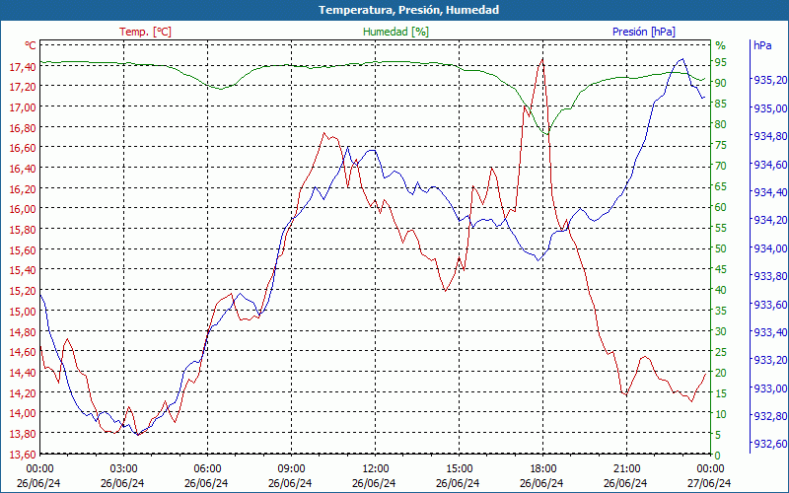Click pressure axis value '935,00'
Image resolution: width=789 pixels, height=493 pixels.
tap(770, 107)
